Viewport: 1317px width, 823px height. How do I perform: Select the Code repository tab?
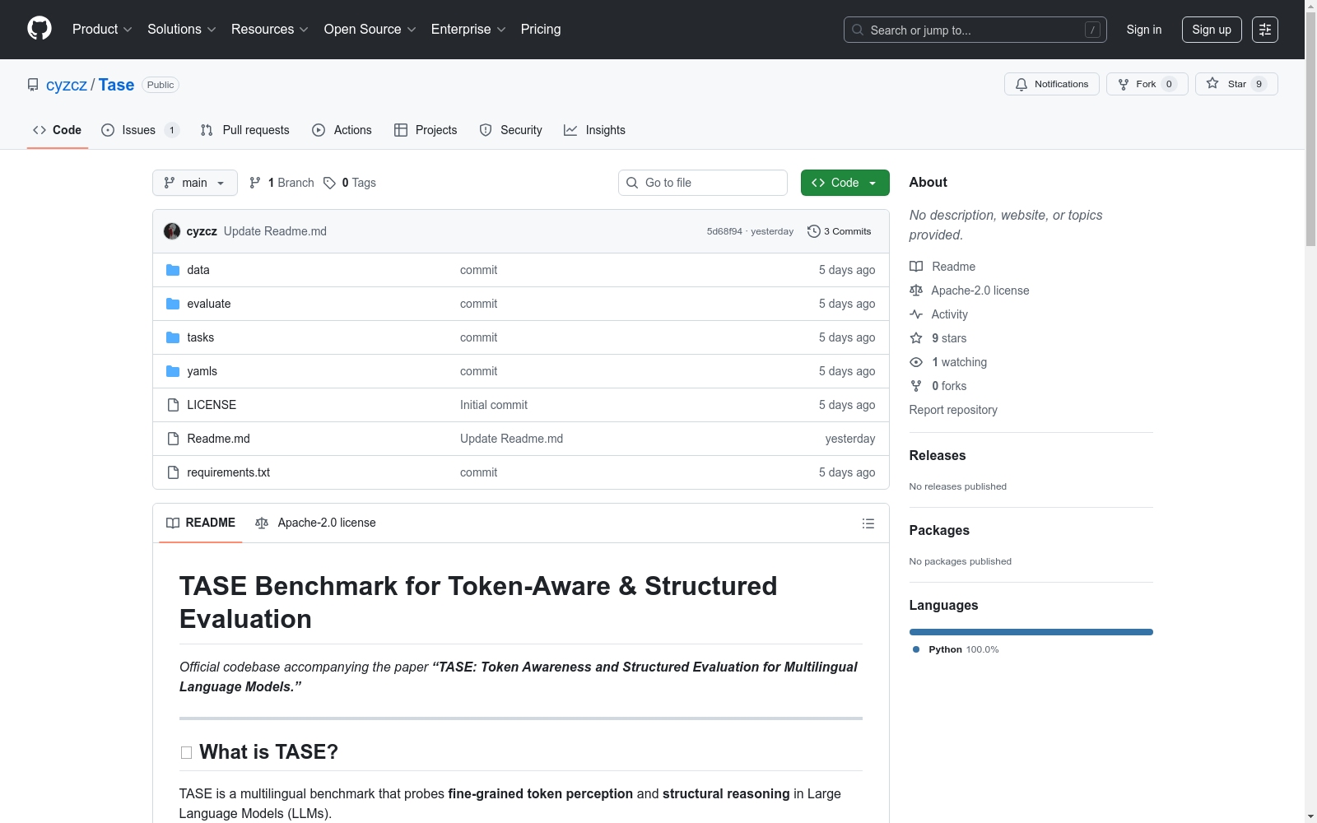[58, 130]
